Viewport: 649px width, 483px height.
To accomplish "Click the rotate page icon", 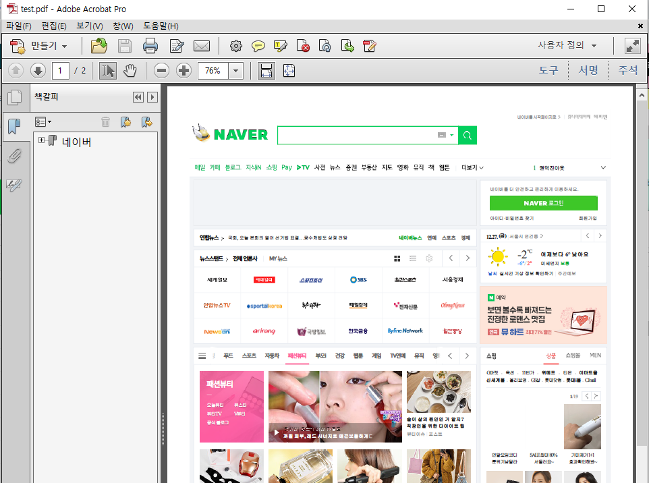I will (324, 45).
